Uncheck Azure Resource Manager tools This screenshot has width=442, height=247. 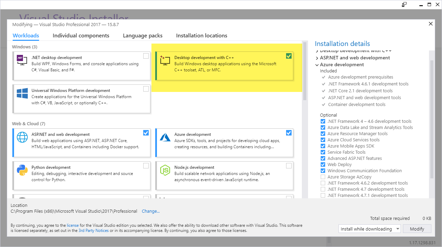coord(323,134)
